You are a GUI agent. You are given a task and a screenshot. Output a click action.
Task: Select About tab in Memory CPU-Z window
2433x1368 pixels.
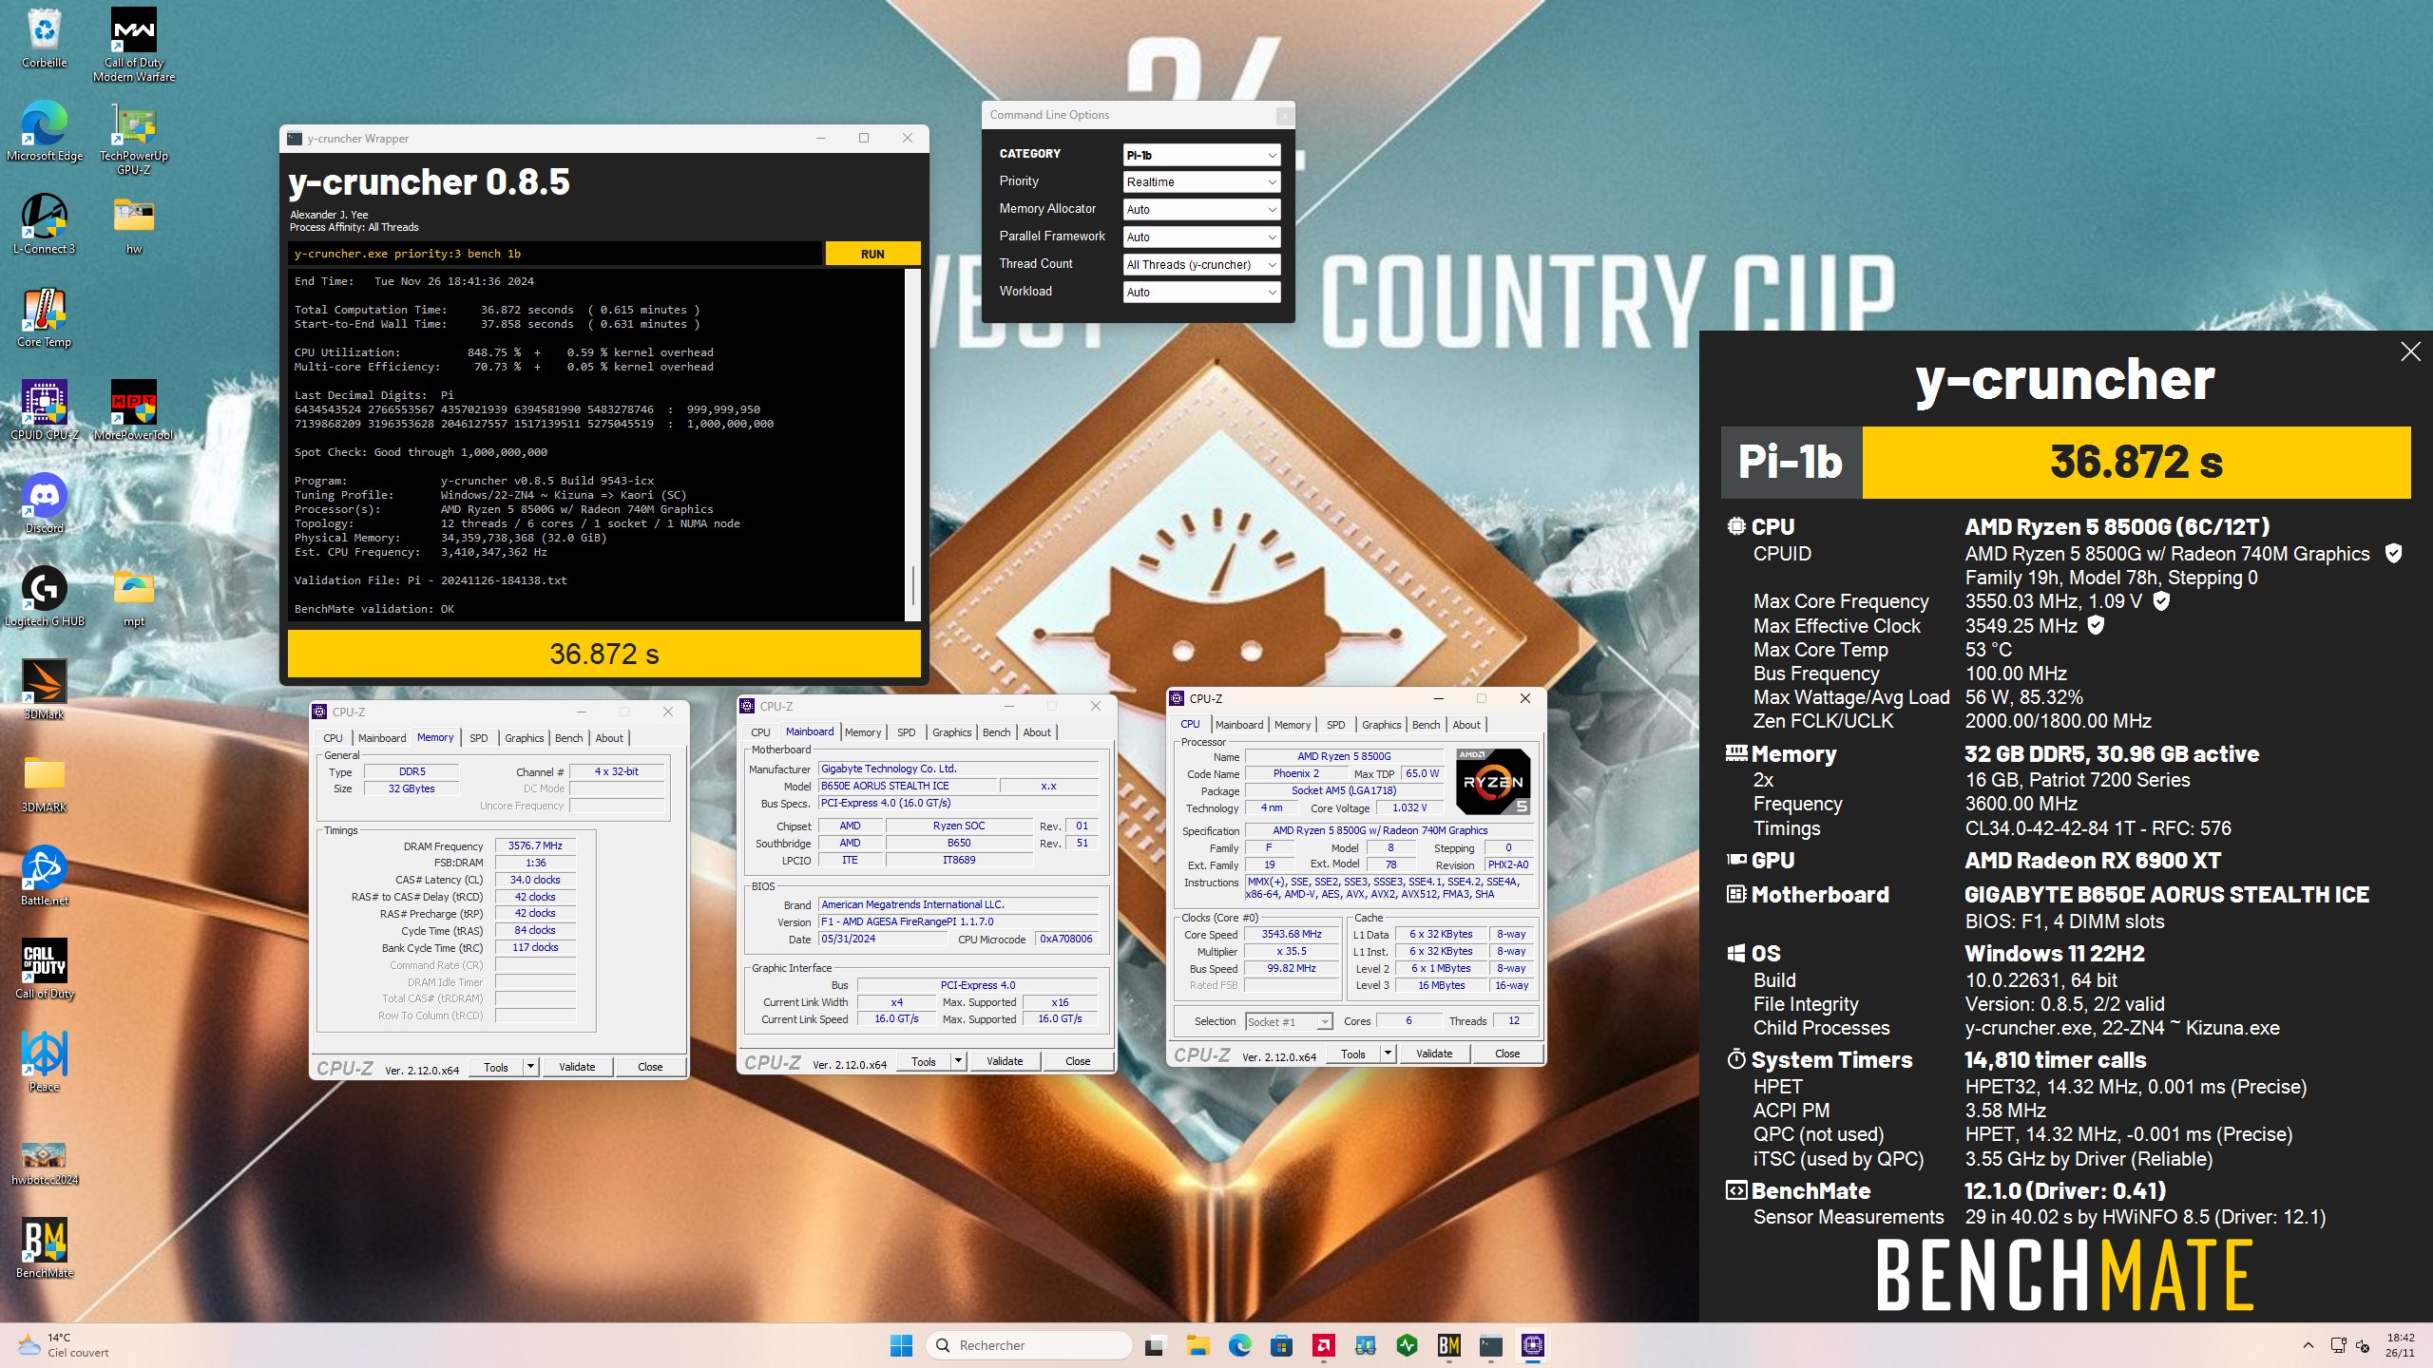coord(609,738)
